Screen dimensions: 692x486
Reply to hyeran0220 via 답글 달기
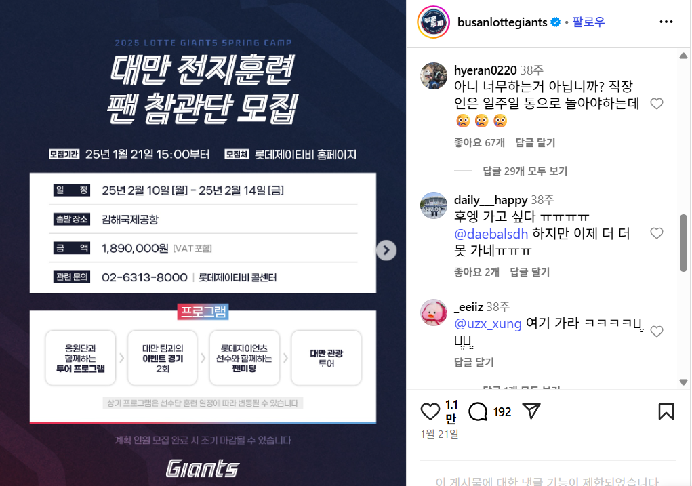pyautogui.click(x=535, y=142)
